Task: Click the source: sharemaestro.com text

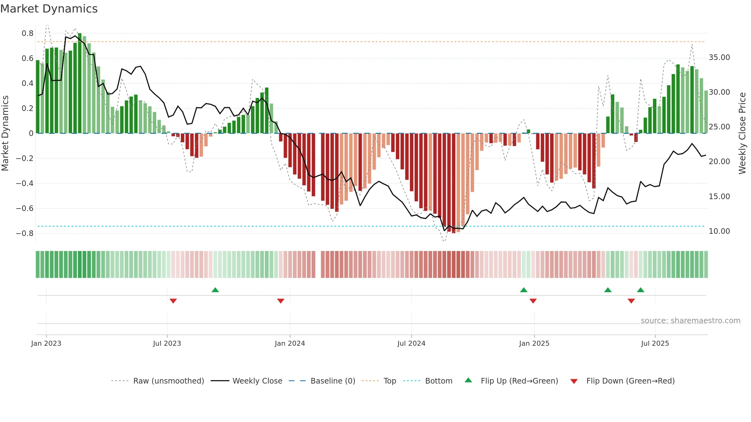Action: (x=691, y=320)
